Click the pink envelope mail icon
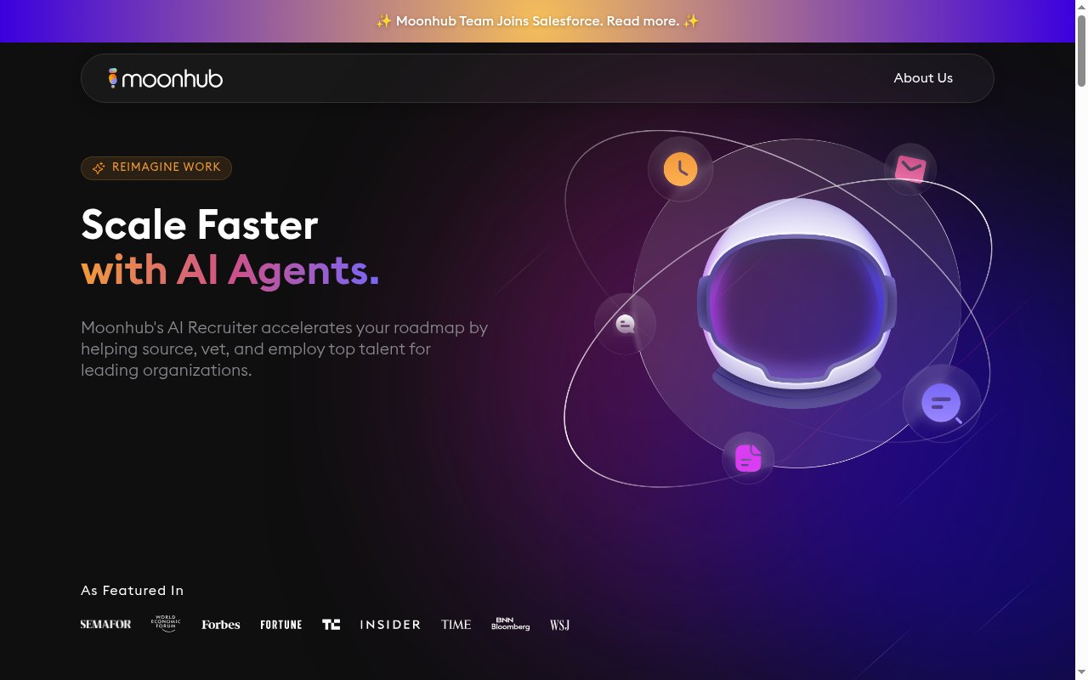 (x=910, y=169)
